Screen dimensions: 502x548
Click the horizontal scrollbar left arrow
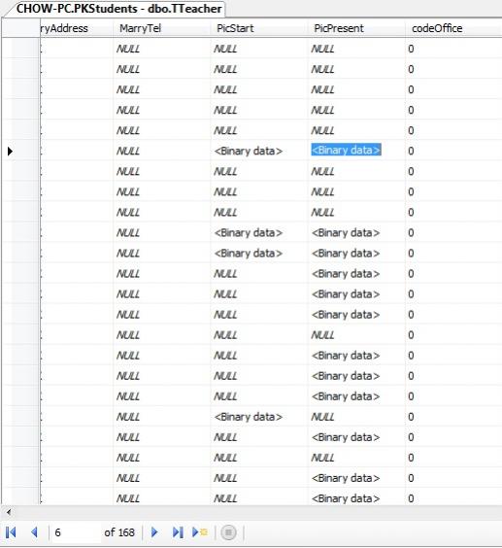click(9, 512)
